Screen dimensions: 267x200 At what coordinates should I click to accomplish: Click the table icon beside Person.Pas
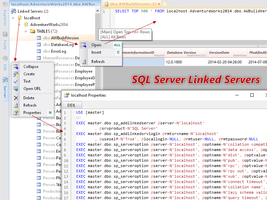click(39, 158)
